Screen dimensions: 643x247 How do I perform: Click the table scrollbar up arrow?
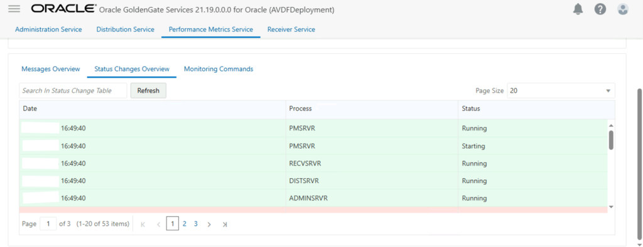(611, 125)
